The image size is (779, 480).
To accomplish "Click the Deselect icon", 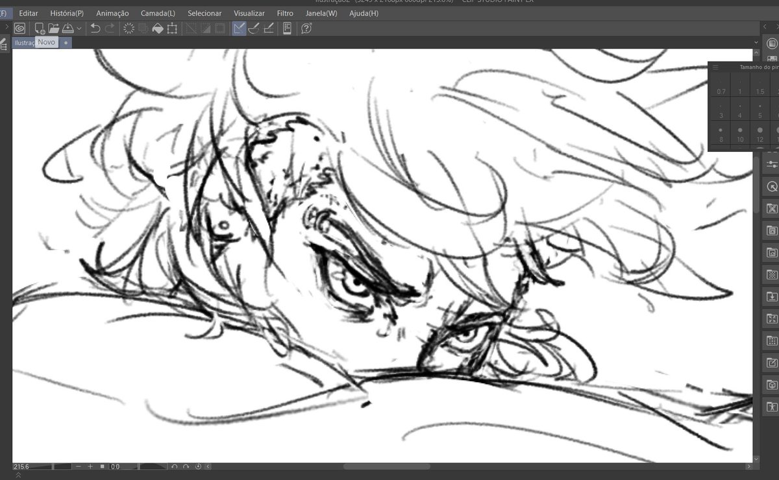I will 191,29.
